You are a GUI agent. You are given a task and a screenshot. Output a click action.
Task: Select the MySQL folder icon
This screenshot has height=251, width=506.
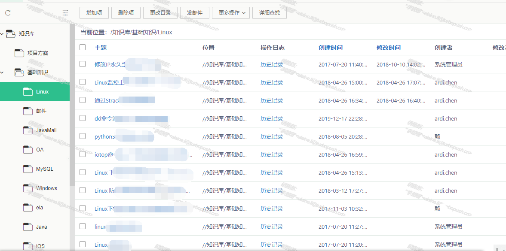pos(28,169)
